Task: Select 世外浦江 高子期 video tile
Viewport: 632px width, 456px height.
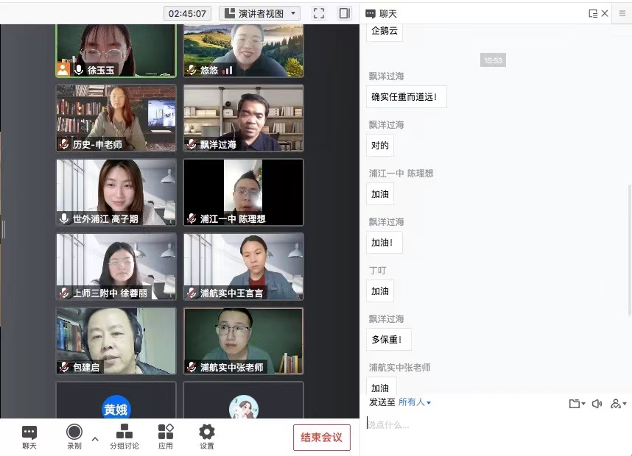Action: [116, 192]
